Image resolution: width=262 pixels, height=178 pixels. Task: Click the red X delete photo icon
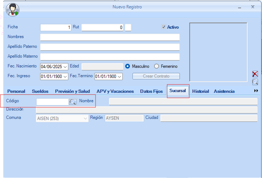coord(255,74)
